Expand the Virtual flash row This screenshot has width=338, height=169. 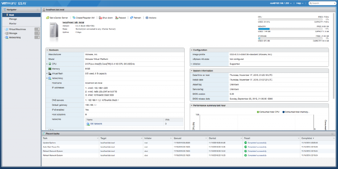[47, 73]
